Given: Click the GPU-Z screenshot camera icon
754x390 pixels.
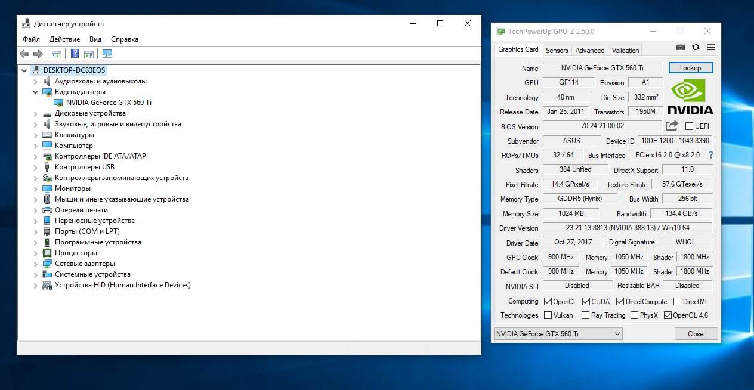Looking at the screenshot, I should (x=680, y=48).
